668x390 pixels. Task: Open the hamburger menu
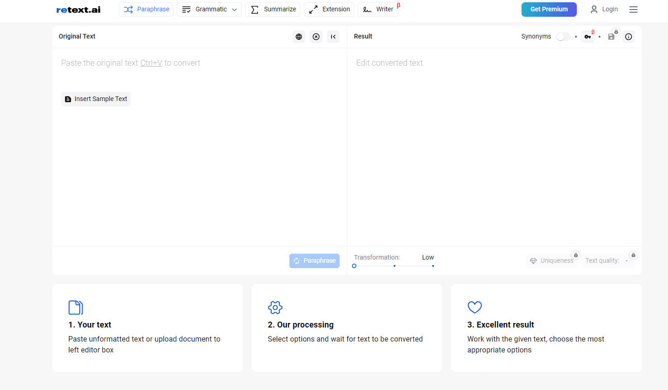pyautogui.click(x=634, y=10)
